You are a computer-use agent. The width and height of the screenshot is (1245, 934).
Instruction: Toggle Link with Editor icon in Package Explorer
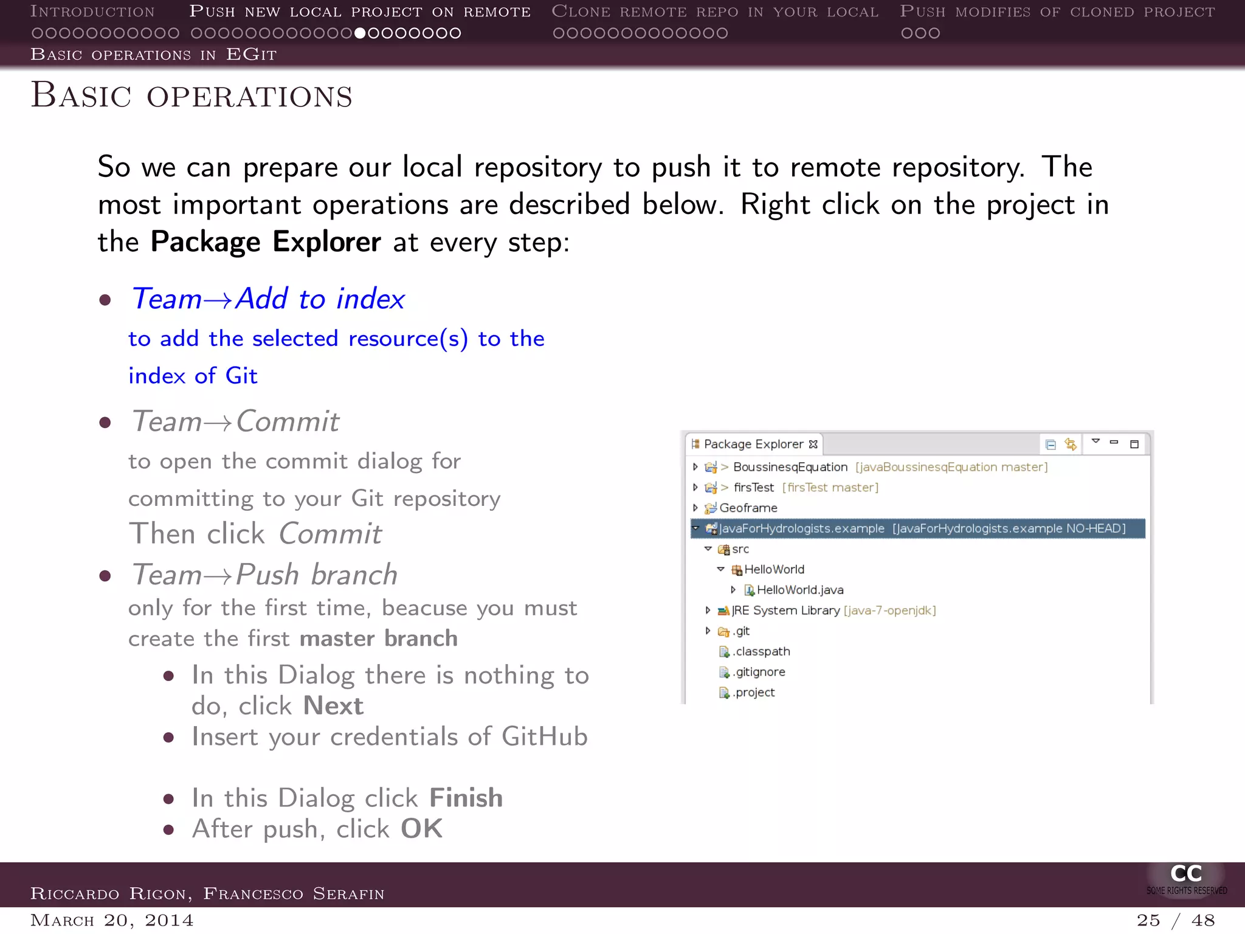1071,445
